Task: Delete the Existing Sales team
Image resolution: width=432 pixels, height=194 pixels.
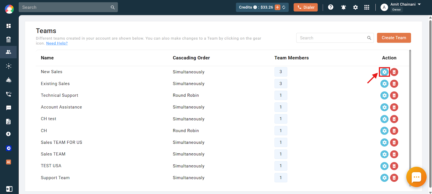Action: click(394, 84)
